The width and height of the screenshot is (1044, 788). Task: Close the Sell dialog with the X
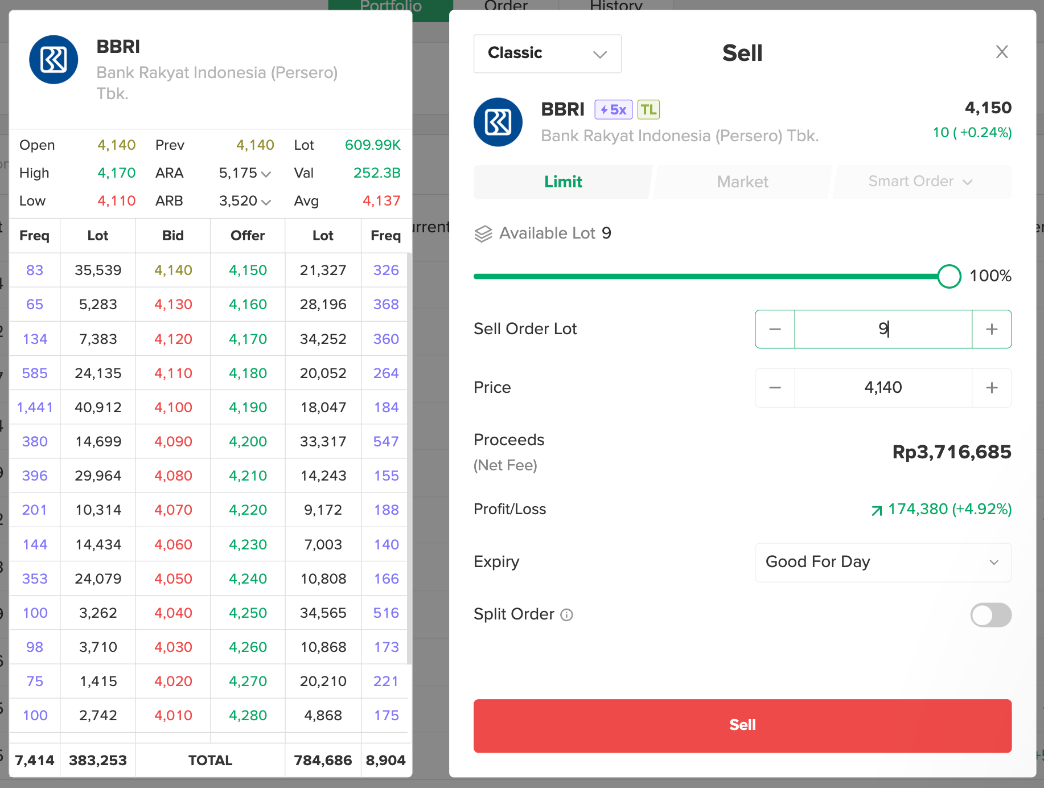click(x=1002, y=52)
